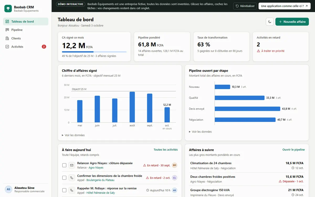Check off Relancer Agro Niayes task
The height and width of the screenshot is (197, 315).
coord(64,165)
